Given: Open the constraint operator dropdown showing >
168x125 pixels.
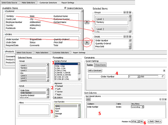Looking at the screenshot, I should pos(134,76).
